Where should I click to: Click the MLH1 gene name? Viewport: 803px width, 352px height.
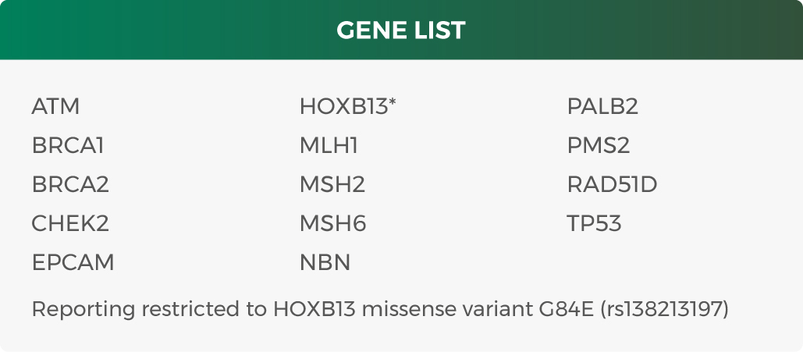tap(329, 145)
